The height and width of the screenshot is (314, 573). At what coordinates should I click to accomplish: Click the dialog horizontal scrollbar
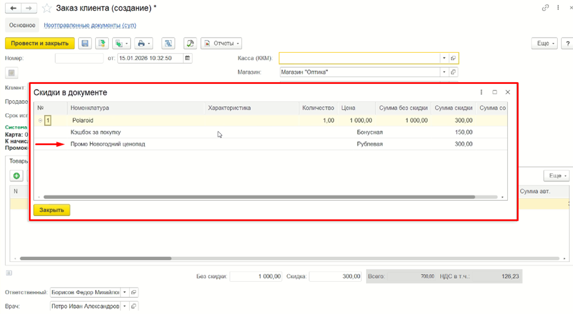click(259, 197)
